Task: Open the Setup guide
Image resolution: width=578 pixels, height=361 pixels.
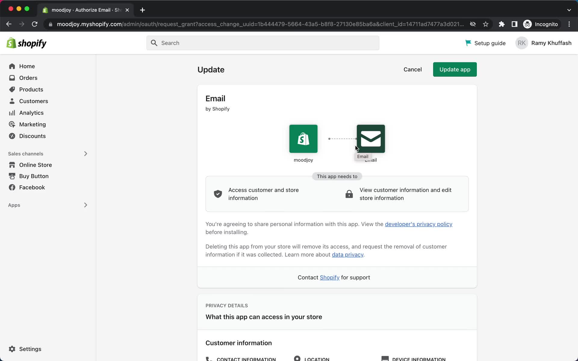Action: pyautogui.click(x=490, y=43)
